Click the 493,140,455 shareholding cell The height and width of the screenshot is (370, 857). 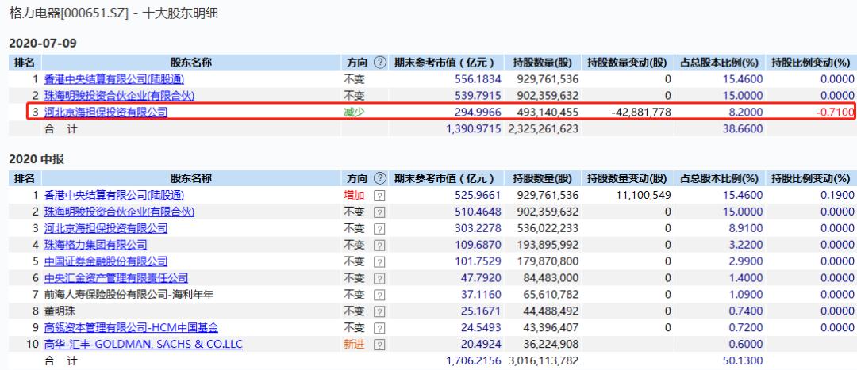[547, 113]
